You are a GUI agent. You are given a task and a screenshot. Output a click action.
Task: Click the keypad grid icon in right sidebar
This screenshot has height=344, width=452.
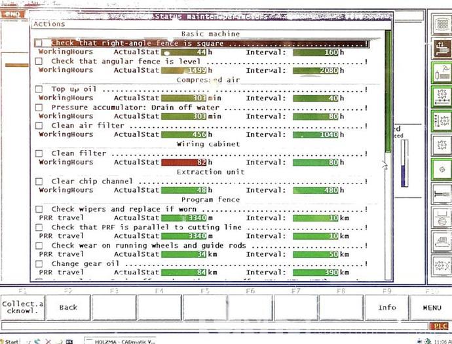tap(441, 24)
